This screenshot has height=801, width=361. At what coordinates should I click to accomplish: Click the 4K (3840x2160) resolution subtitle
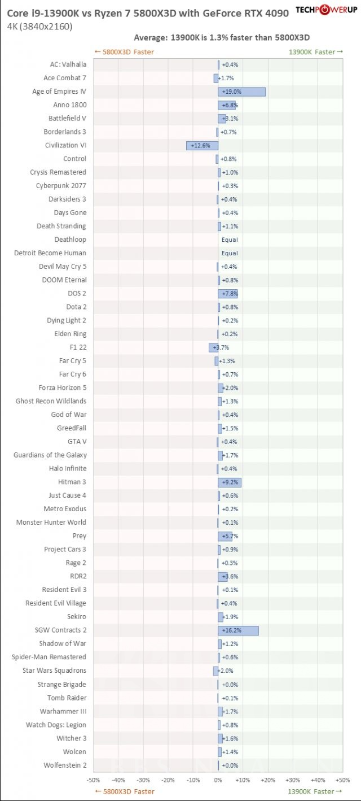tap(39, 27)
